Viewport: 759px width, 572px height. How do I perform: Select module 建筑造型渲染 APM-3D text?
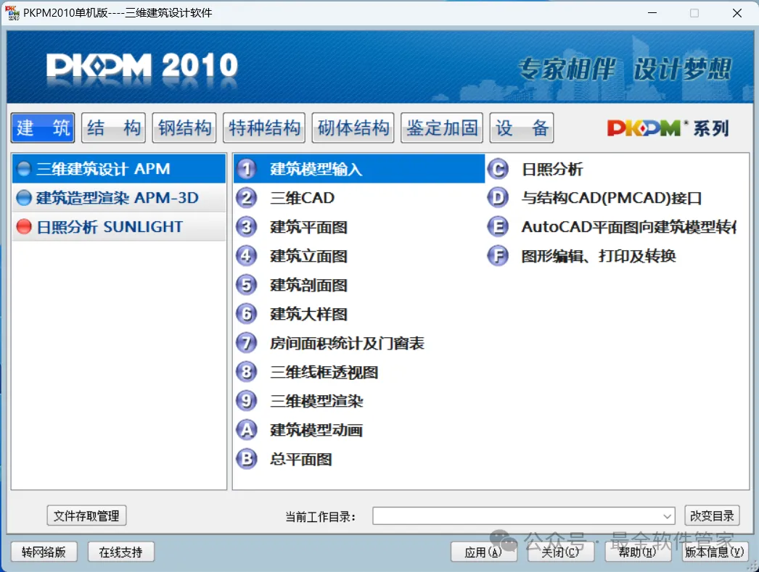pyautogui.click(x=118, y=198)
